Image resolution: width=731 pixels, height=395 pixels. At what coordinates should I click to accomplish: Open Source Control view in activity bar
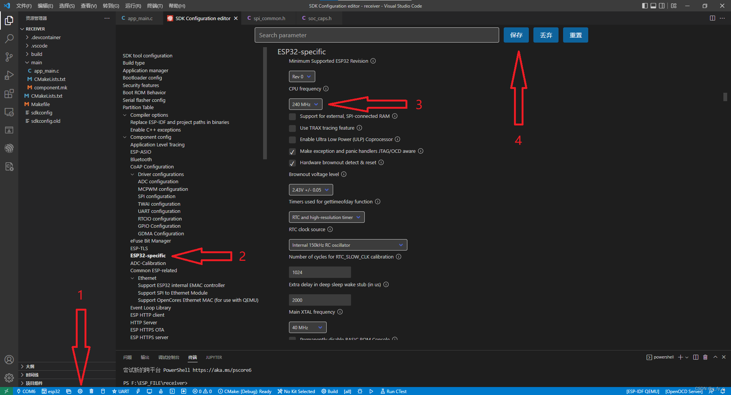tap(9, 57)
